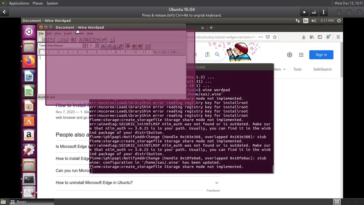Expand 'How to uninstall Microsoft Edge in Ubuntu?'

tap(138, 183)
